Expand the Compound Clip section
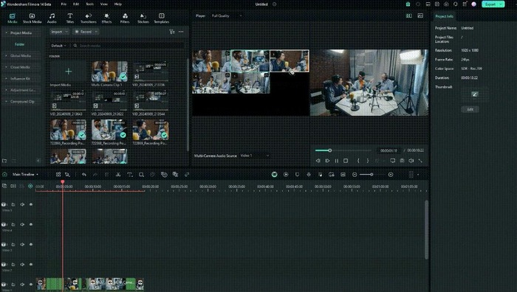Image resolution: width=517 pixels, height=292 pixels. pyautogui.click(x=22, y=102)
